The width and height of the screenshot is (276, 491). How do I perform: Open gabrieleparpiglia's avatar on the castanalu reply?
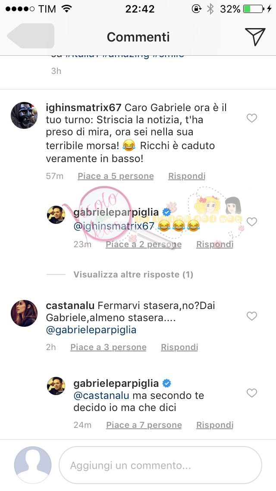(56, 386)
